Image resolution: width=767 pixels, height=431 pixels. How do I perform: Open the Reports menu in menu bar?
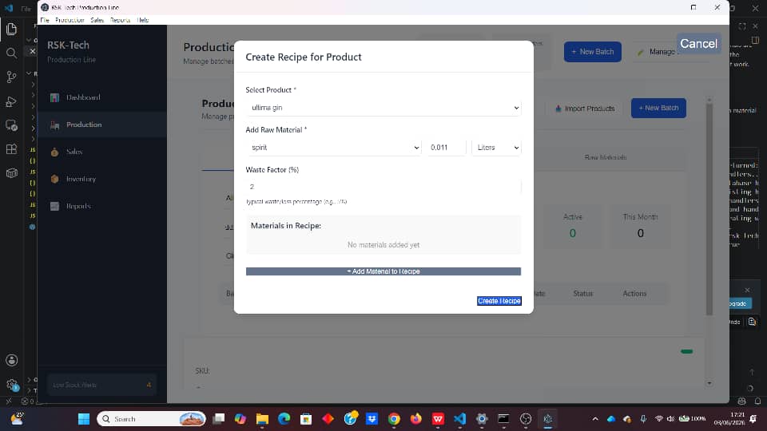(121, 20)
